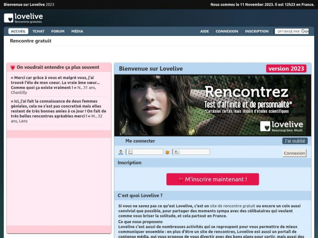Open the TCHAT menu item

coord(38,31)
